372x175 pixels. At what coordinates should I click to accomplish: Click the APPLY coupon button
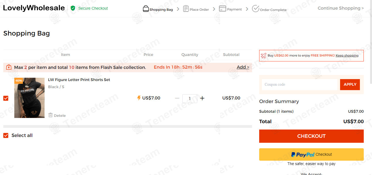[350, 85]
